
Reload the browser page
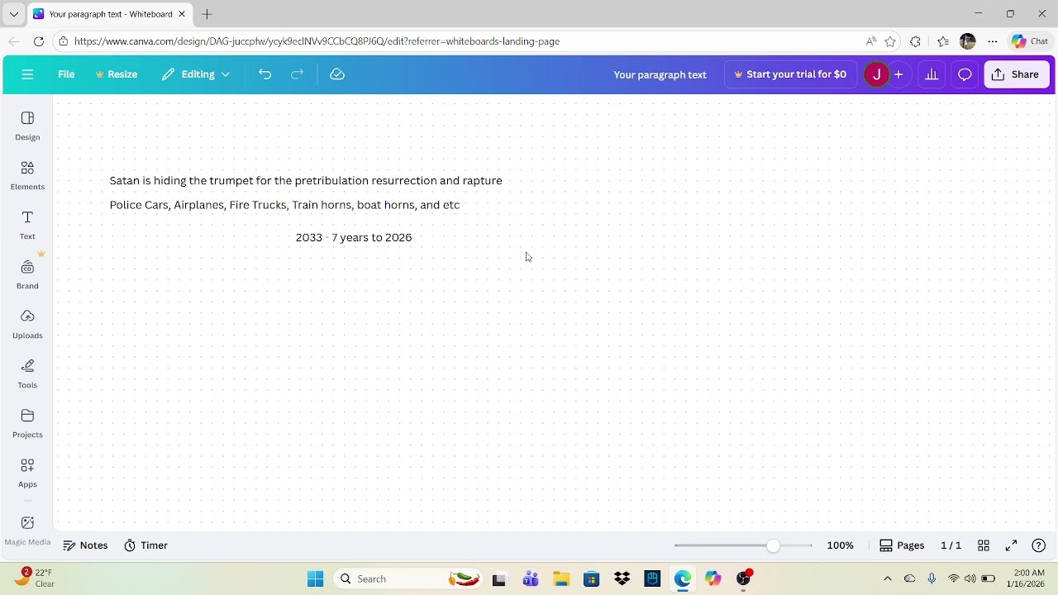coord(39,41)
